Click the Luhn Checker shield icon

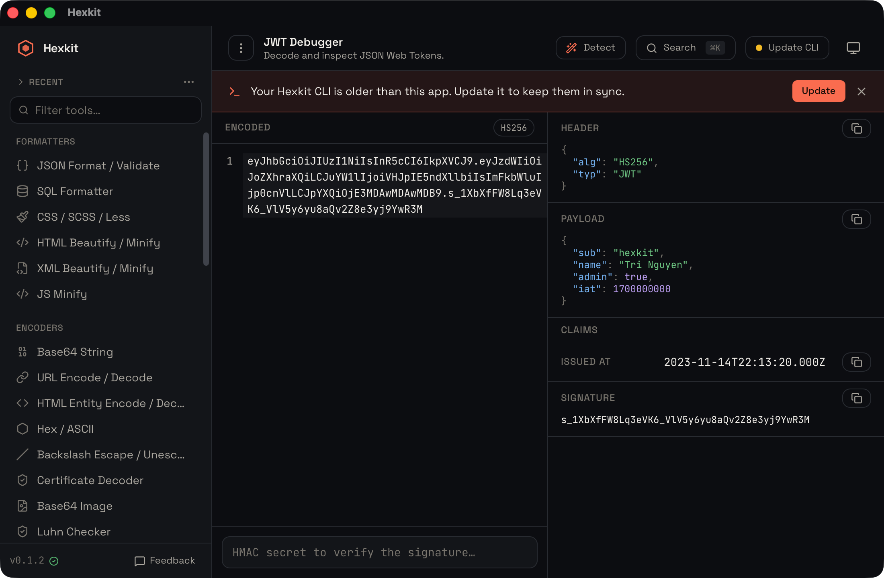tap(23, 531)
